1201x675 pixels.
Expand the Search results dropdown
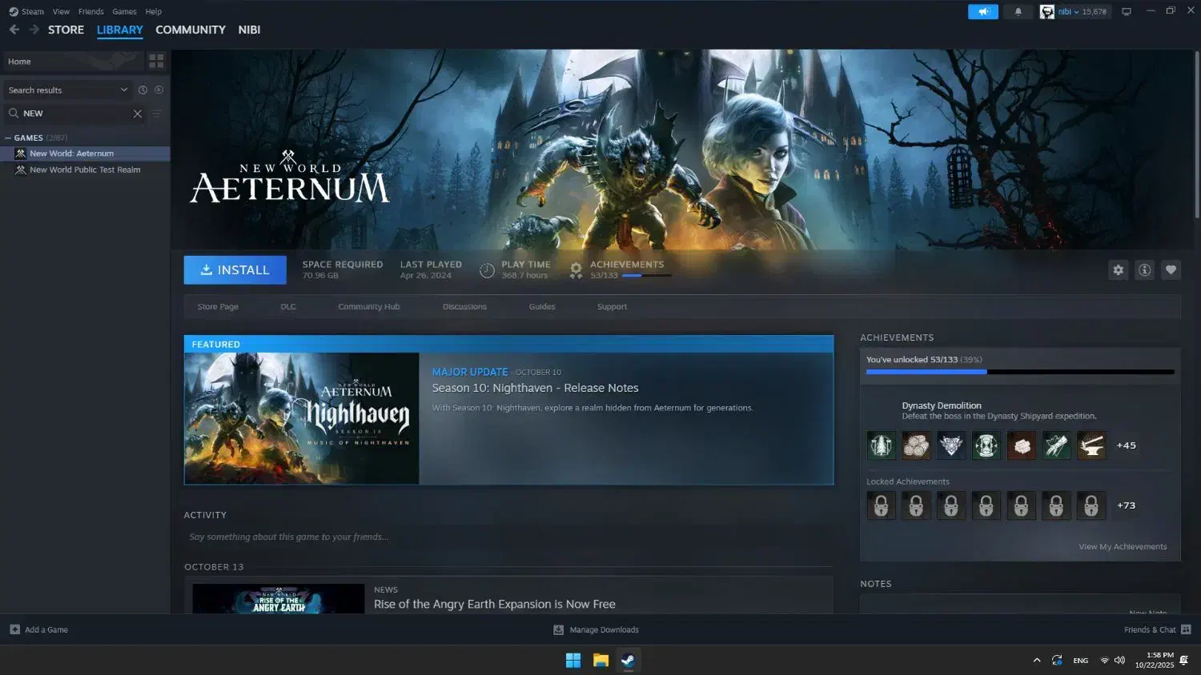click(124, 90)
